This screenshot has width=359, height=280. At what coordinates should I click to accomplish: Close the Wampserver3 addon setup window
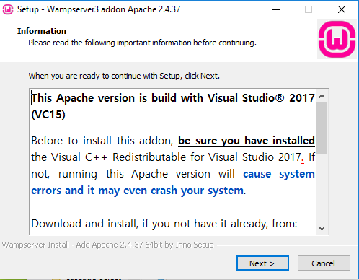(x=342, y=9)
